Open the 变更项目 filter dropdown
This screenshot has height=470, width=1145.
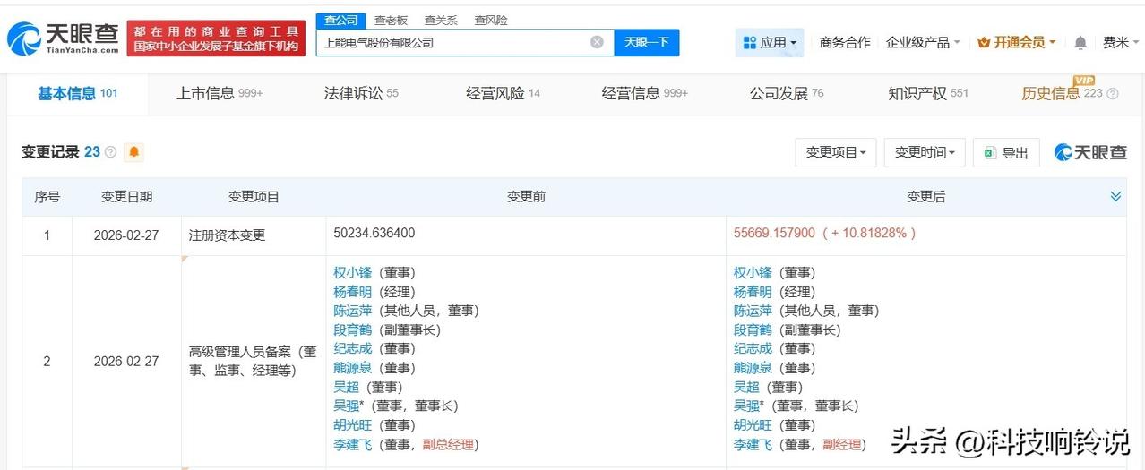coord(836,152)
